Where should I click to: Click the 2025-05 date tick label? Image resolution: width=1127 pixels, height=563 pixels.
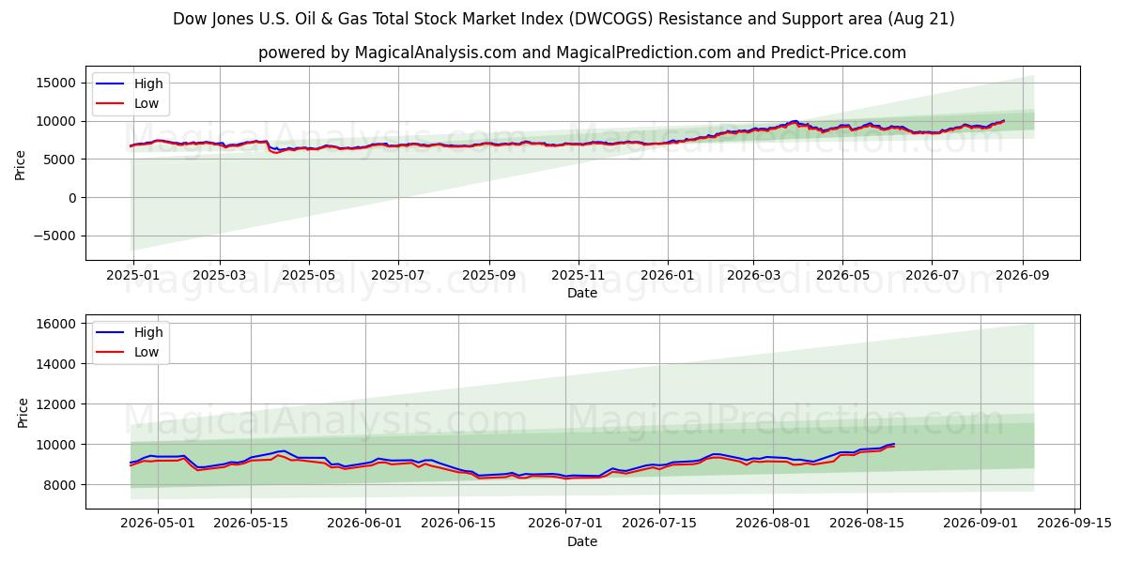[x=309, y=275]
